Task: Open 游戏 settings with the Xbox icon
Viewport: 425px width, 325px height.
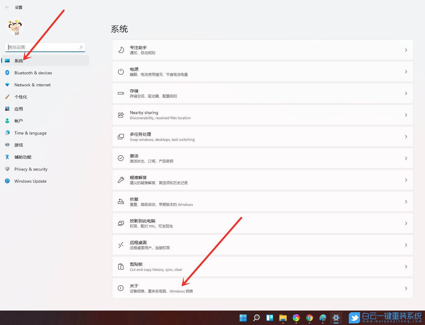Action: click(7, 145)
